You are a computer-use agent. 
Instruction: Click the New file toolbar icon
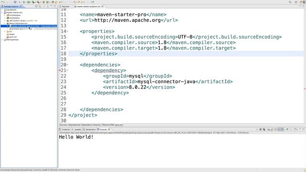(3, 2)
